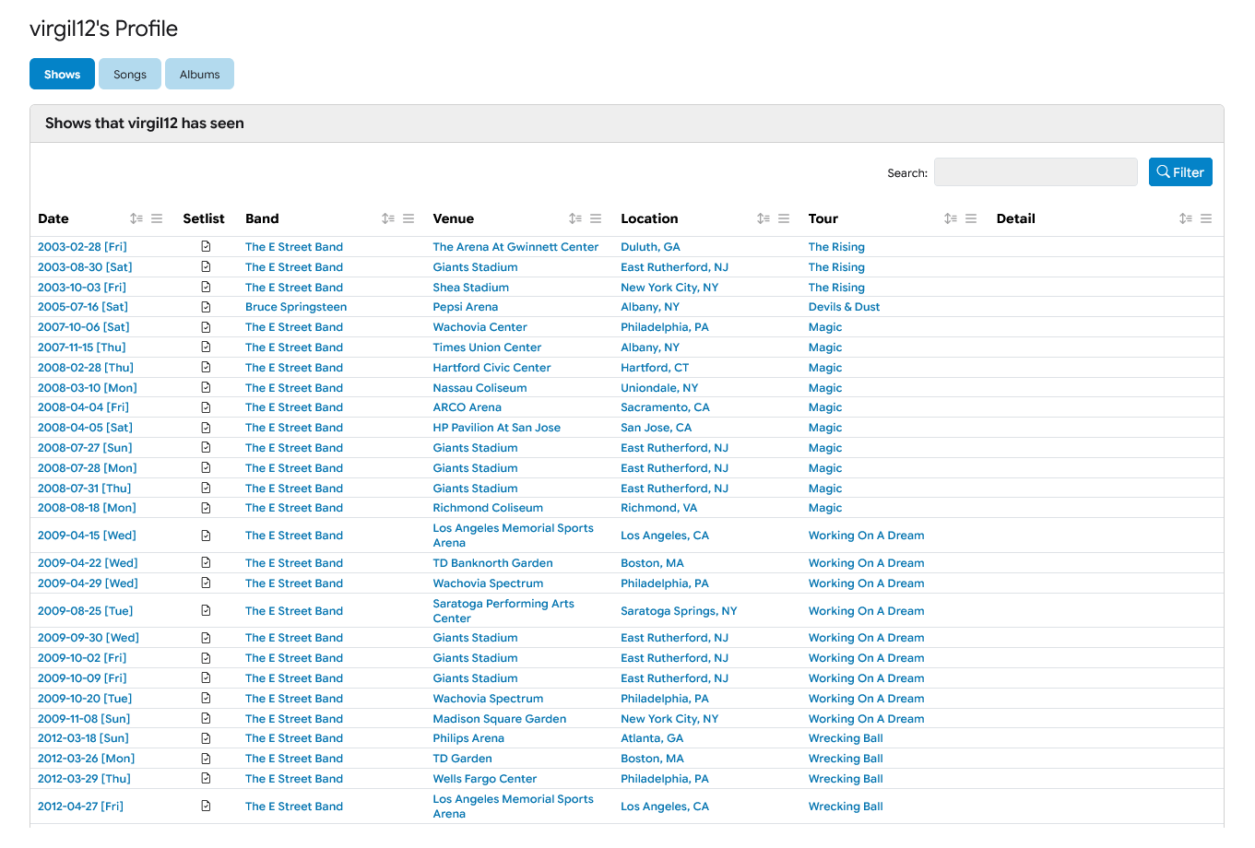Viewport: 1255px width, 848px height.
Task: Open setlist icon for 2009-04-15 show
Action: point(206,536)
